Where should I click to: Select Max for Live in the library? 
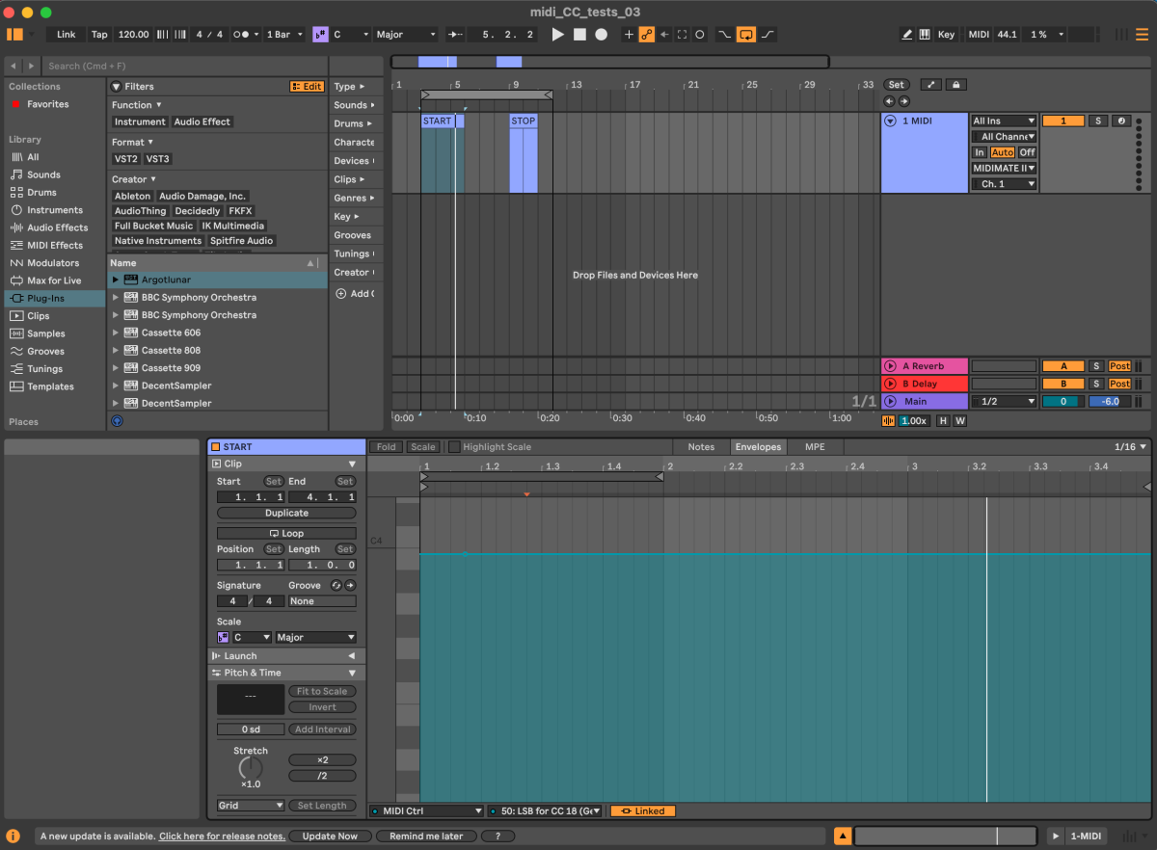[x=54, y=280]
